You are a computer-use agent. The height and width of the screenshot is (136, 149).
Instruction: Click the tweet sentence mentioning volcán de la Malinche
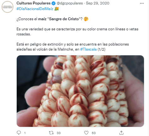pyautogui.click(x=73, y=47)
